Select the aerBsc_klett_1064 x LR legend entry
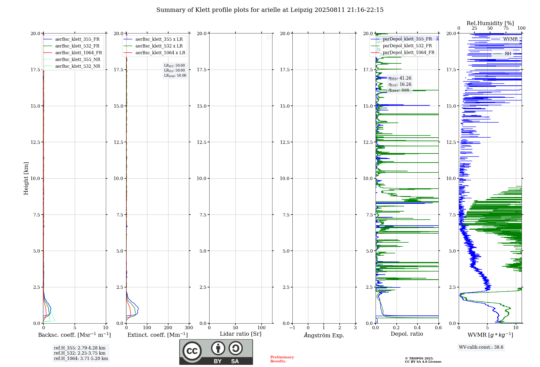This screenshot has width=540, height=367. pyautogui.click(x=154, y=53)
